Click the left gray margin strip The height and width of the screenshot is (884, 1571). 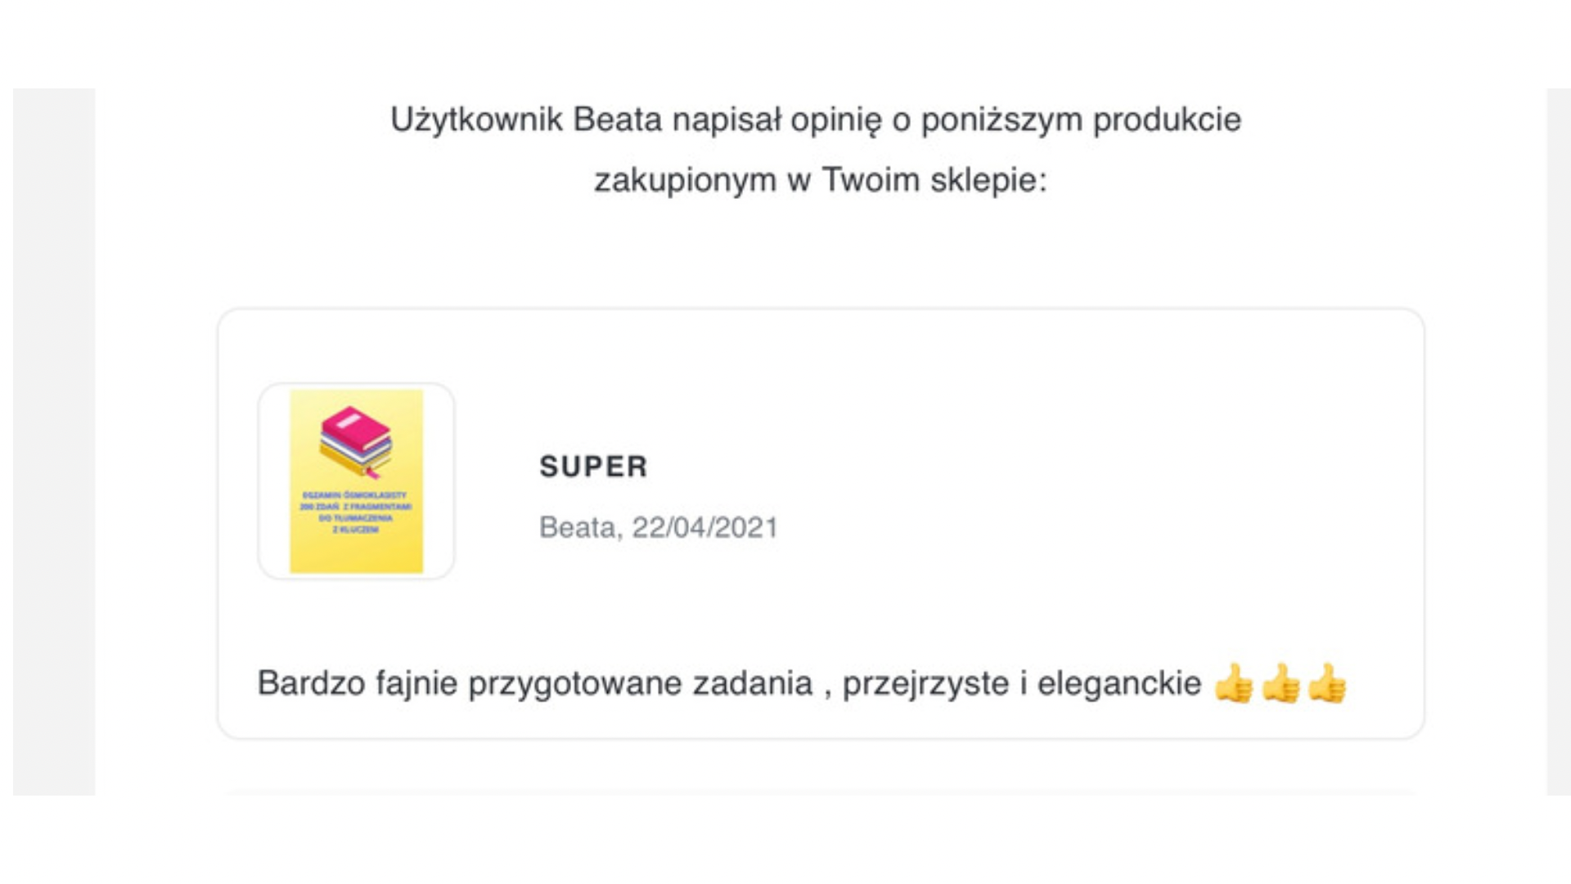pos(54,442)
